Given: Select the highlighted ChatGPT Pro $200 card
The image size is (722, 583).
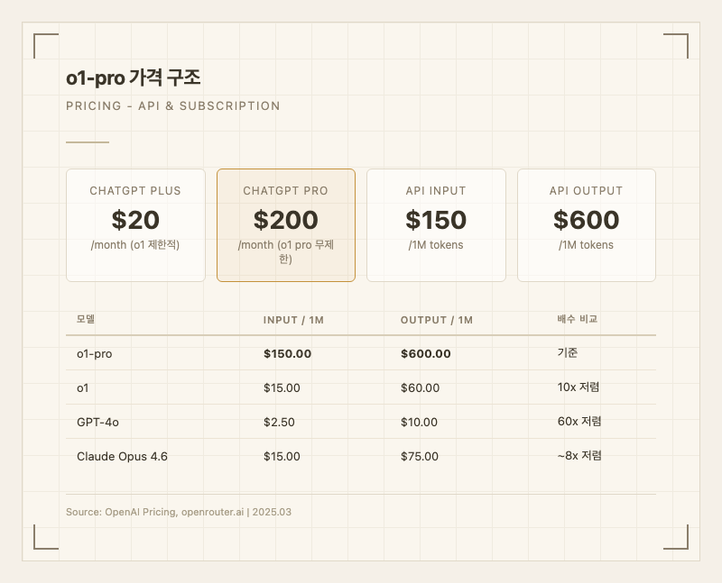Looking at the screenshot, I should click(x=286, y=224).
